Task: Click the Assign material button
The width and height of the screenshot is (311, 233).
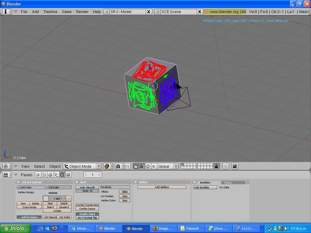Action: 57,211
